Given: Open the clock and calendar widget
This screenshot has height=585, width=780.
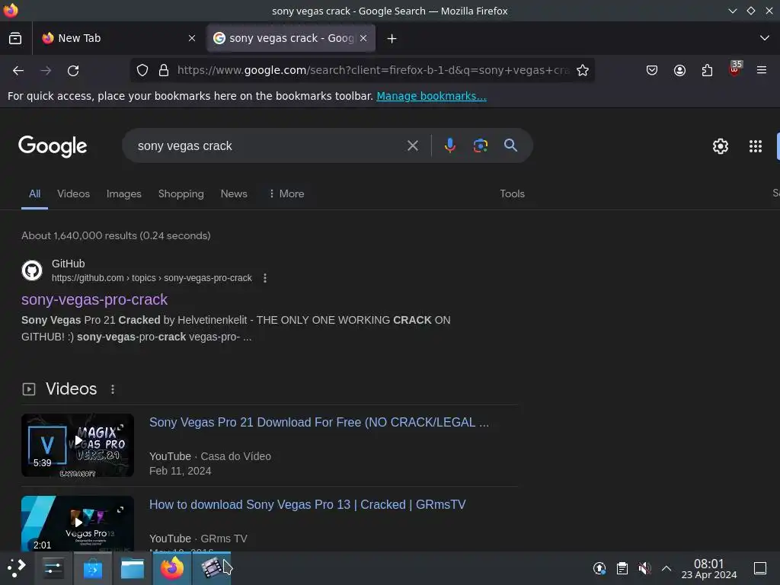Looking at the screenshot, I should [x=709, y=568].
